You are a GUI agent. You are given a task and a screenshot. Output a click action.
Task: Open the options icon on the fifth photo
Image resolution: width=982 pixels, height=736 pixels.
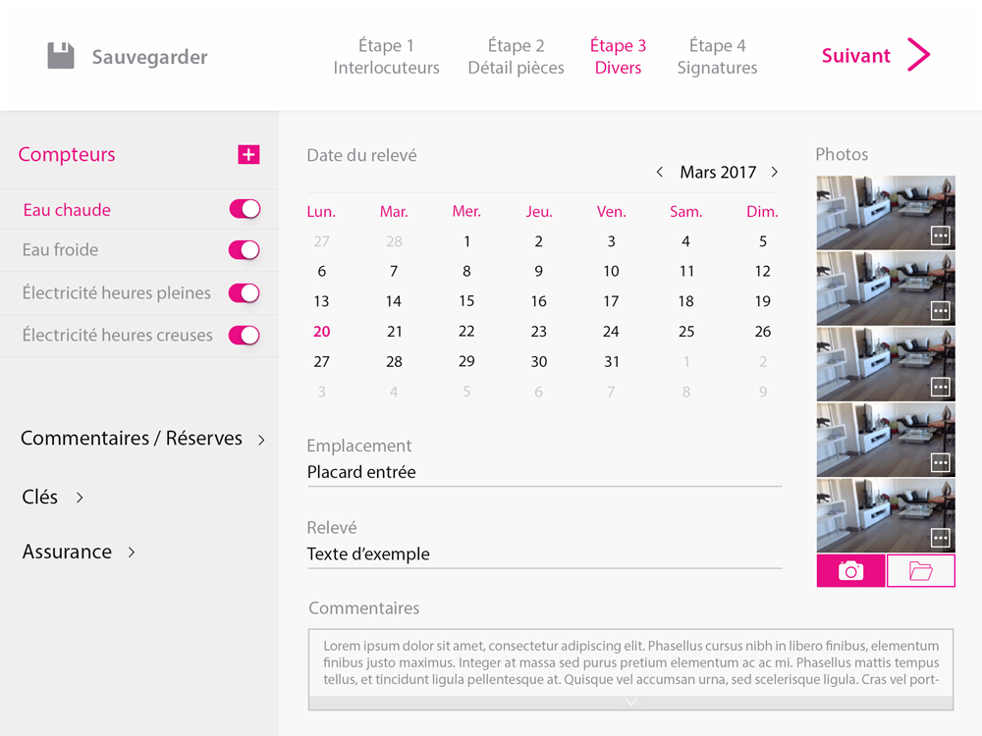pyautogui.click(x=940, y=538)
